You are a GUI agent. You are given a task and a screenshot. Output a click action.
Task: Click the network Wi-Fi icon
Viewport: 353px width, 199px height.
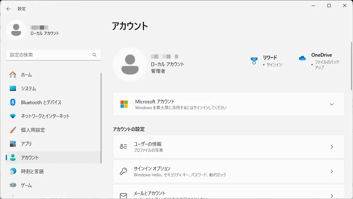tap(13, 116)
